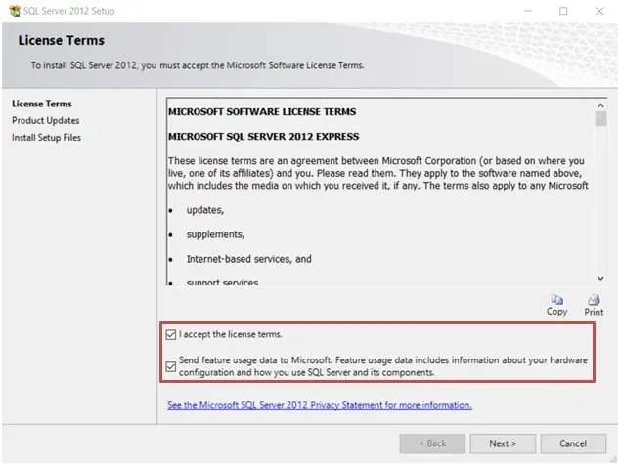This screenshot has height=464, width=620.
Task: Click the Next button
Action: (x=503, y=443)
